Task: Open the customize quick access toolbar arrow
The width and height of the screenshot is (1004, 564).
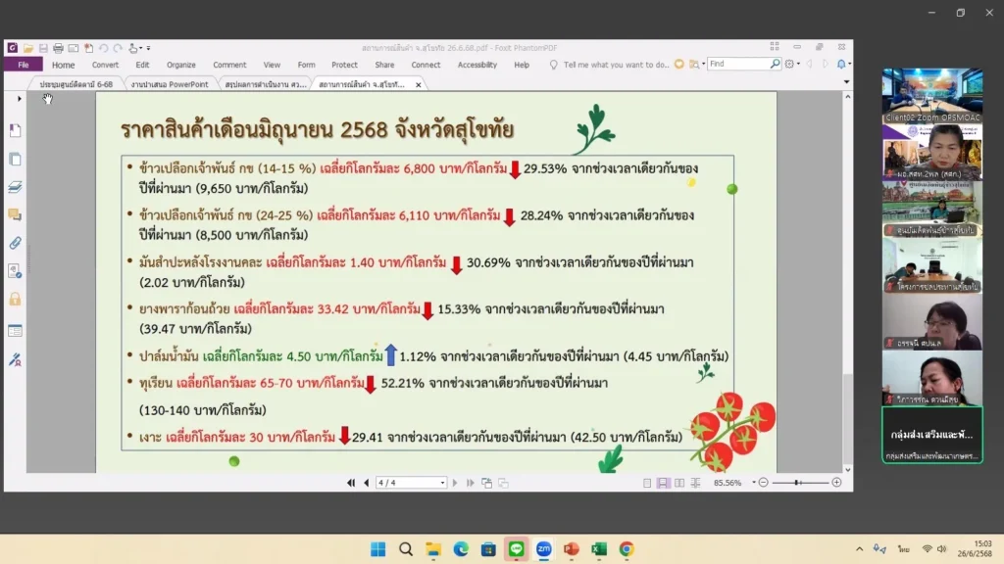Action: (149, 48)
